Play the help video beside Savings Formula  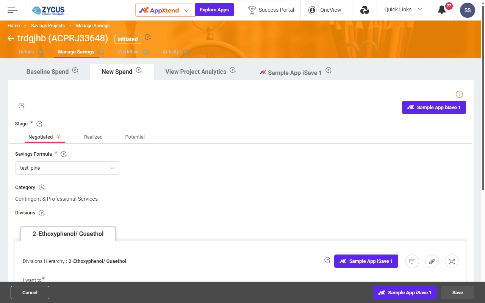(64, 154)
